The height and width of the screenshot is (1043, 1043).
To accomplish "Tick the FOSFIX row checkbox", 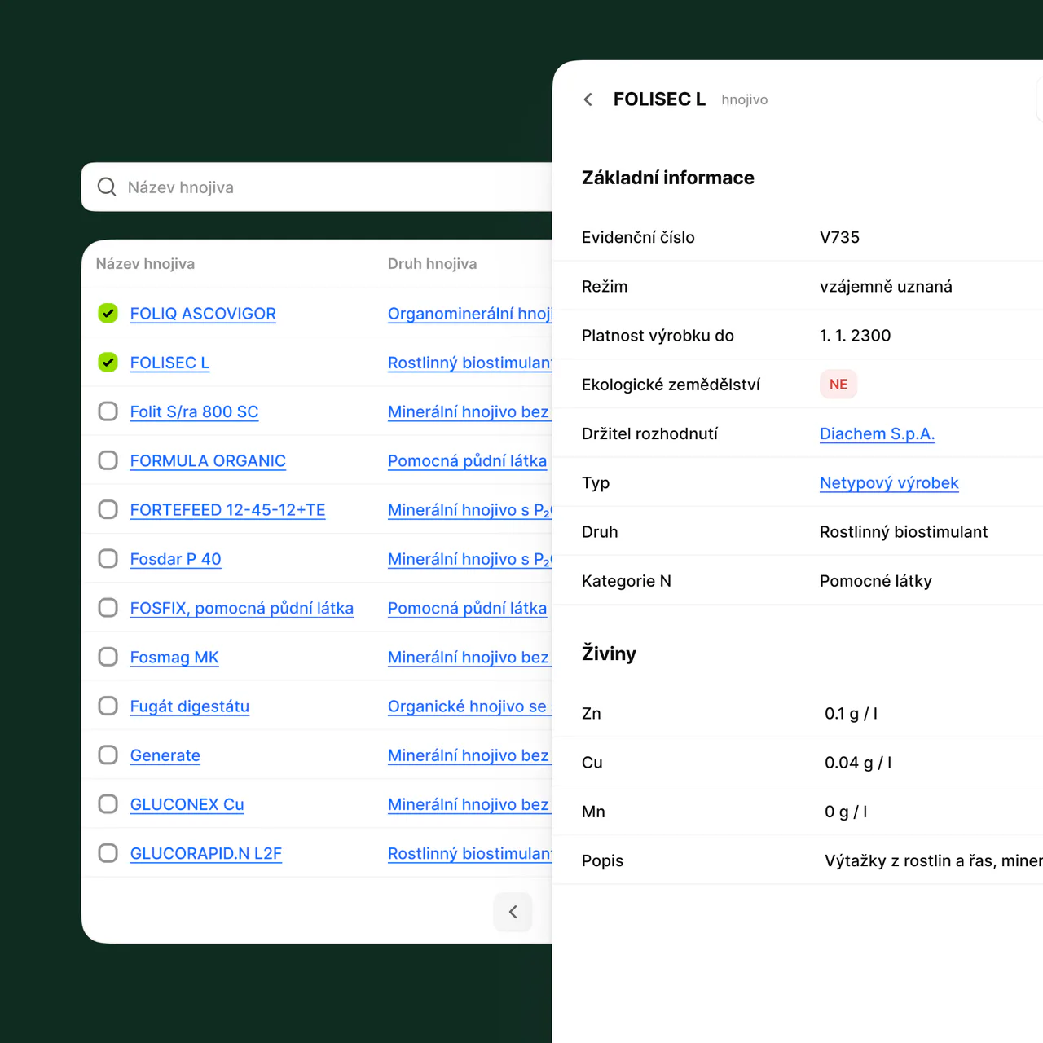I will click(108, 608).
